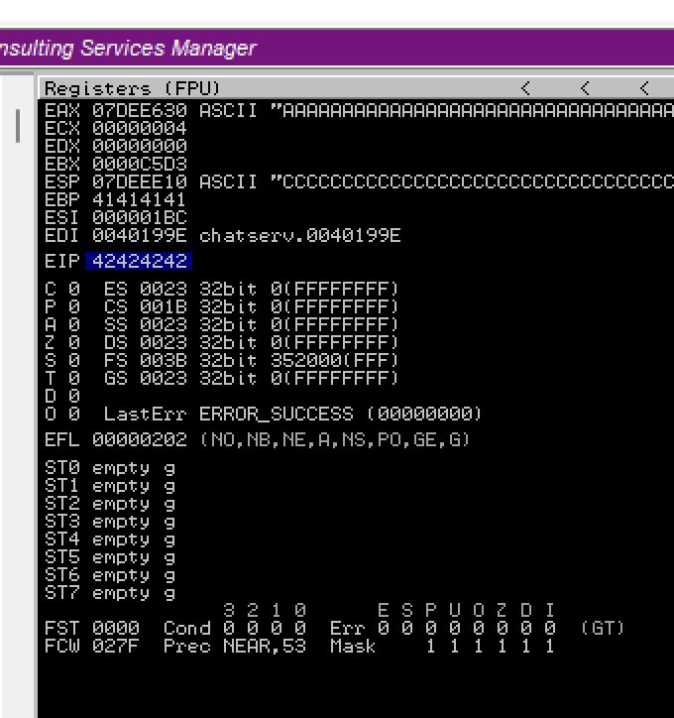Select the ST7 empty FPU register
674x718 pixels.
coord(134,592)
